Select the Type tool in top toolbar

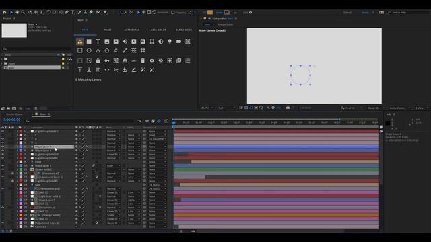[x=73, y=12]
